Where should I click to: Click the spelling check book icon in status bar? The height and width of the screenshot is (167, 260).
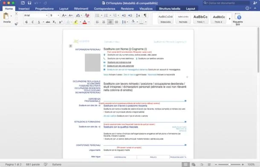(46, 164)
